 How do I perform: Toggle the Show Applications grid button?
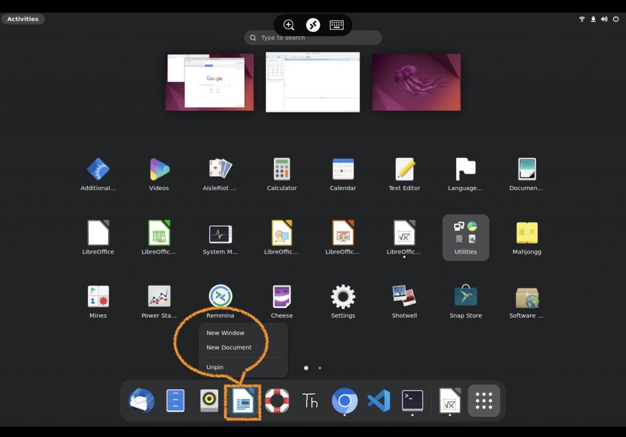484,401
